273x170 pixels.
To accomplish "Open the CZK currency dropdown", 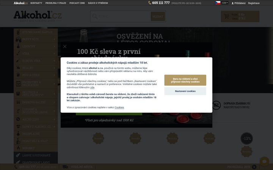I will [224, 3].
